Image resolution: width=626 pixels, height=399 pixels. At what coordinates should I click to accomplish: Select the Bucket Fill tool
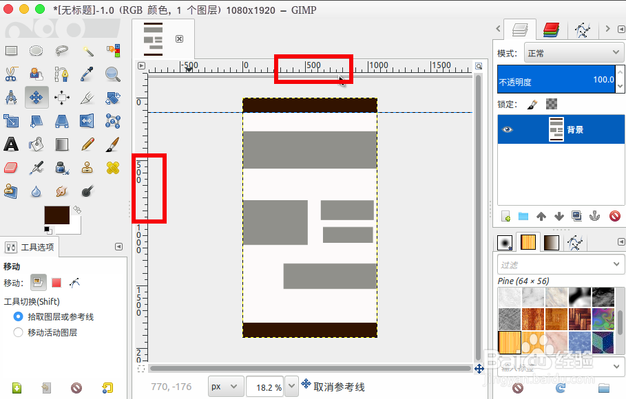(36, 144)
